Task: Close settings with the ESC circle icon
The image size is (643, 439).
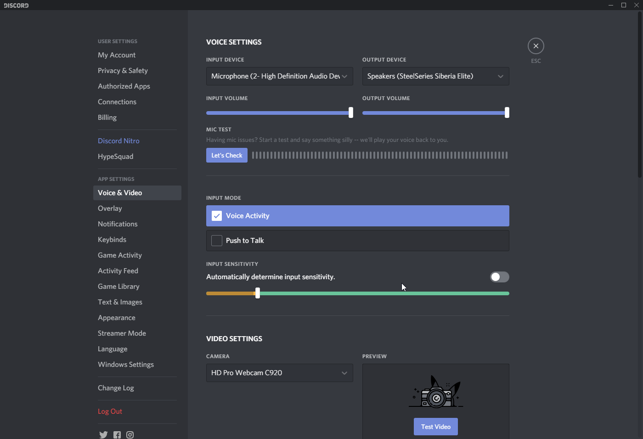Action: tap(536, 46)
